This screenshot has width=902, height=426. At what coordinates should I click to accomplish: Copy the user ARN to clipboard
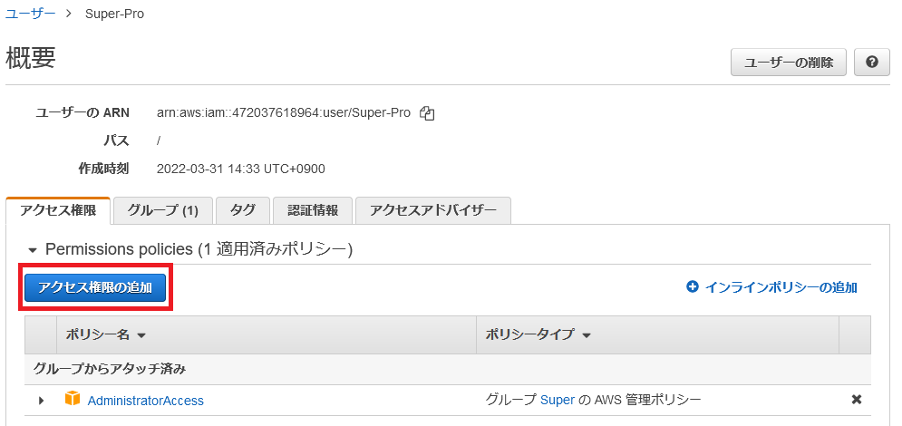click(x=428, y=113)
